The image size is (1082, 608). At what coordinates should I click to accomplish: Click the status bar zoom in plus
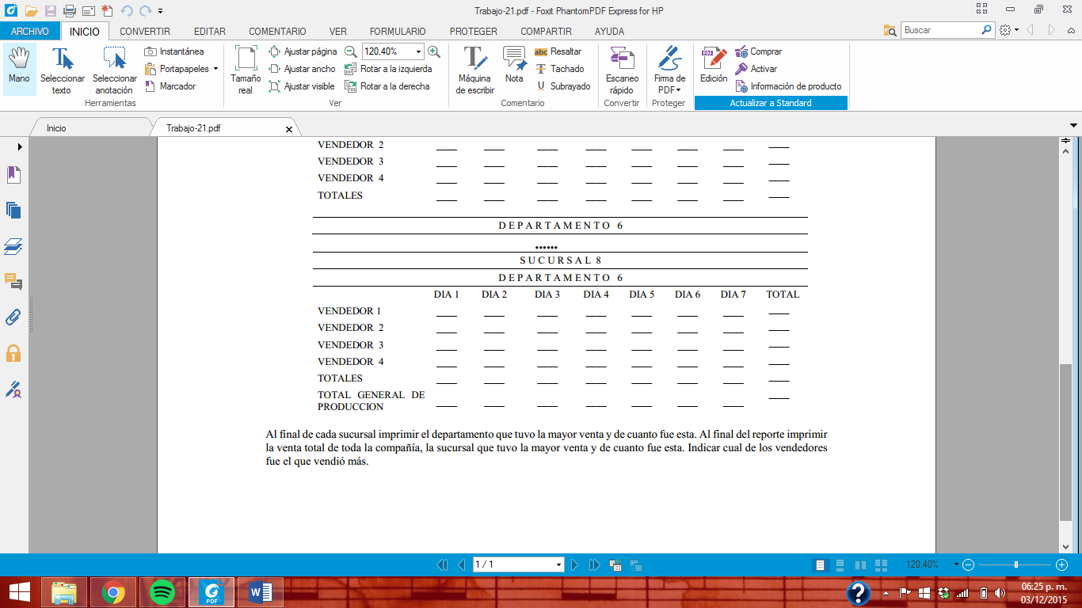pos(1062,564)
